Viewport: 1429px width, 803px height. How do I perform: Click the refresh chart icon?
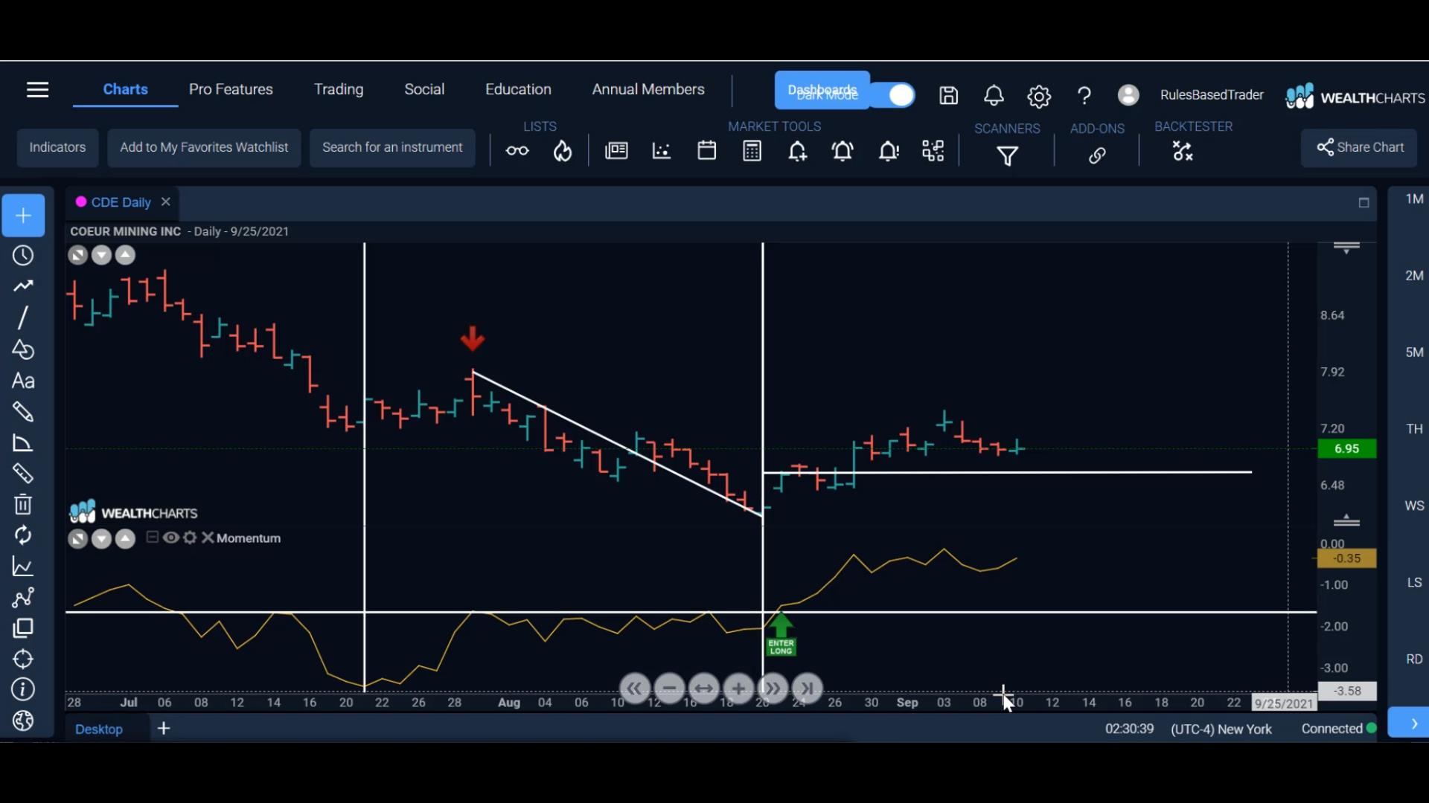[23, 535]
